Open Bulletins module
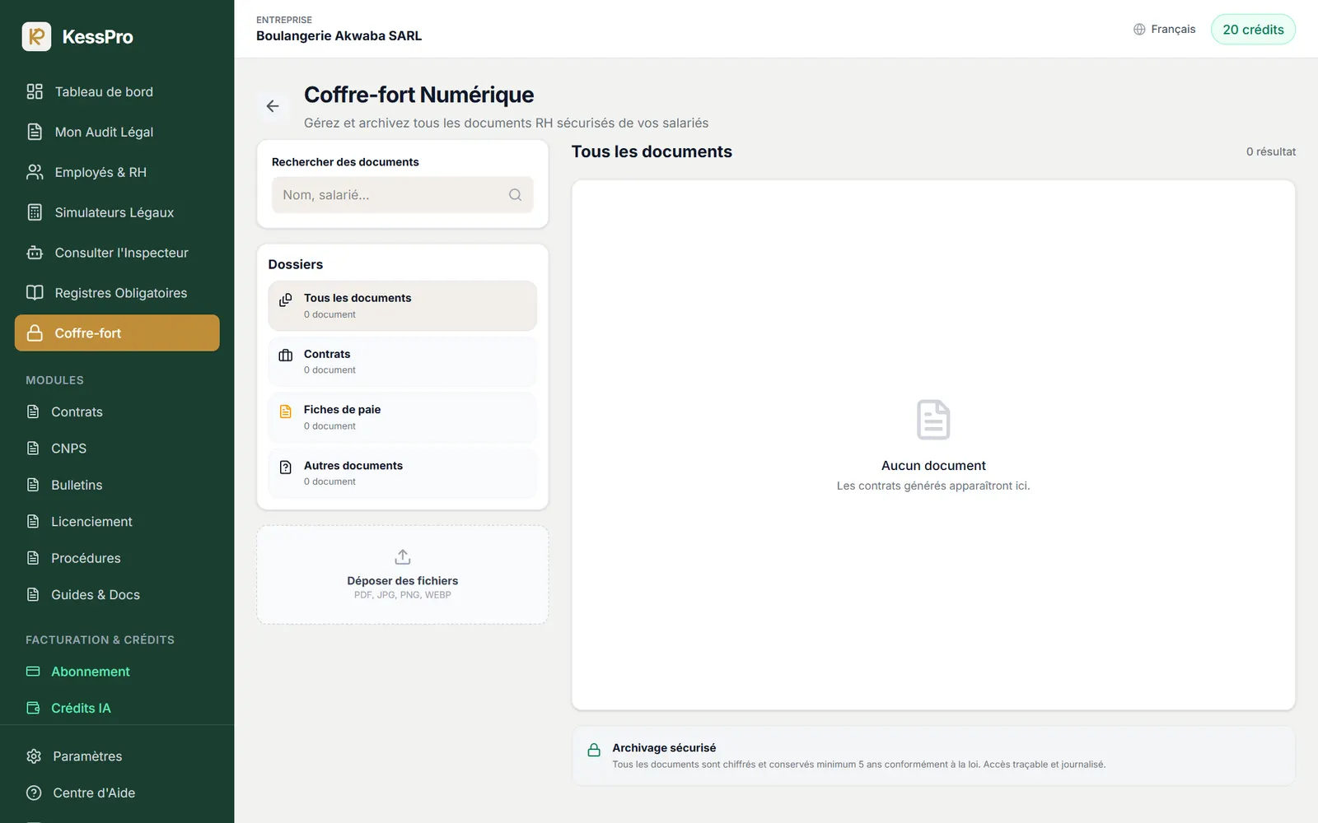This screenshot has height=823, width=1318. pyautogui.click(x=117, y=485)
